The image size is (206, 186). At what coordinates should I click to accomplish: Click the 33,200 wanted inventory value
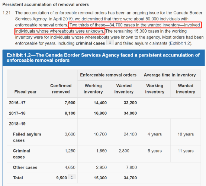click(130, 103)
